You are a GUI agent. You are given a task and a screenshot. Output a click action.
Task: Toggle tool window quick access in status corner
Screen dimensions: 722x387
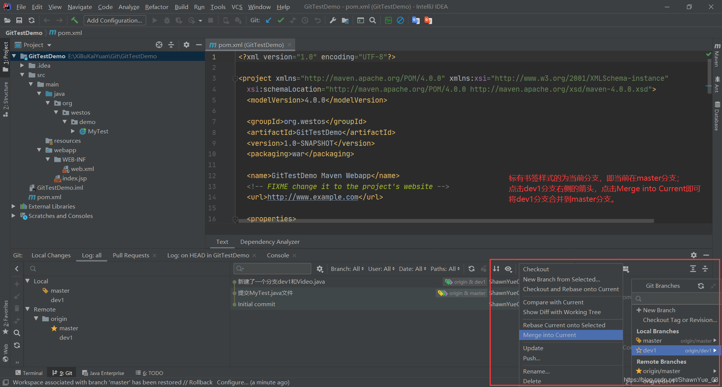(x=6, y=382)
